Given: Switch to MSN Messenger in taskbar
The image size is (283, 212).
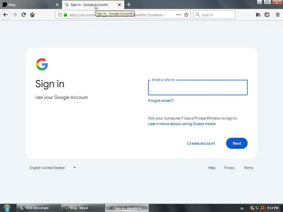Looking at the screenshot, I should point(38,208).
